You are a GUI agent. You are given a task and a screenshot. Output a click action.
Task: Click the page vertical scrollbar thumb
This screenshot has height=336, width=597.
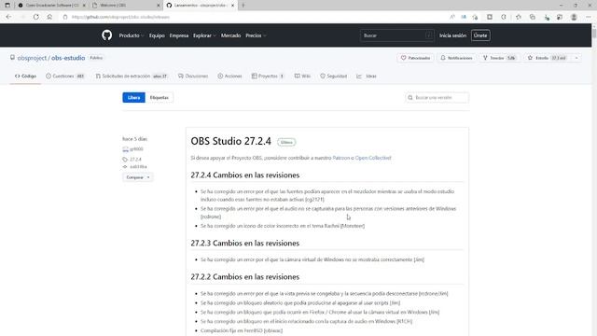[x=594, y=34]
